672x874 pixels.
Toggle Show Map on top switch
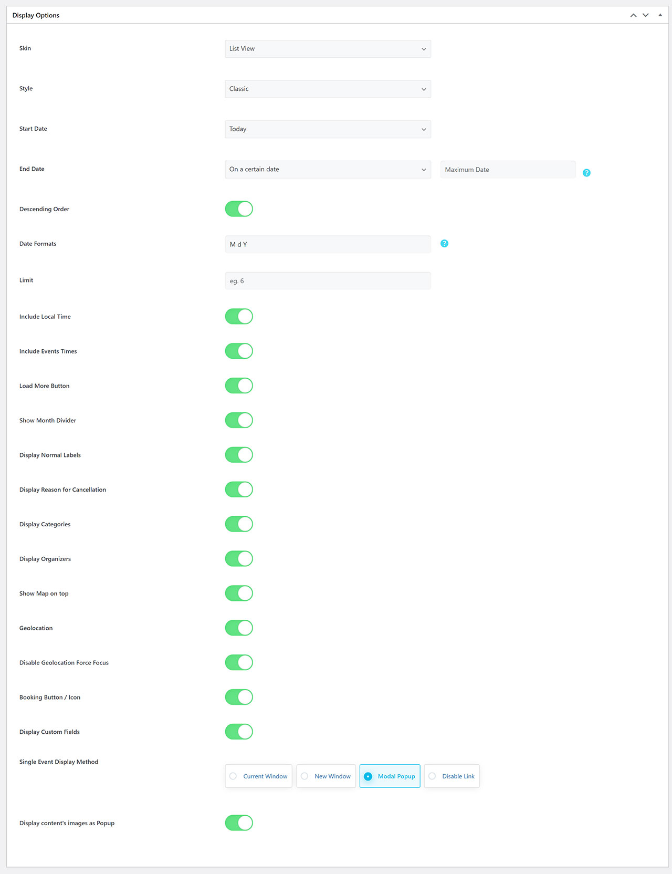click(x=239, y=594)
